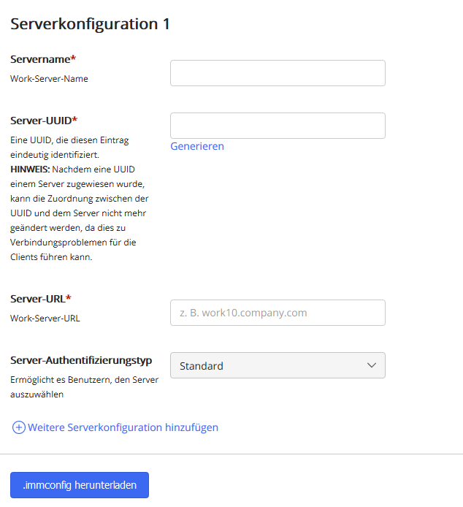
Task: Click the plus circle icon for adding server
Action: 19,427
